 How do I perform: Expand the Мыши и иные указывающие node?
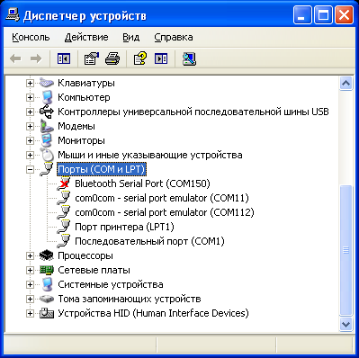30,155
